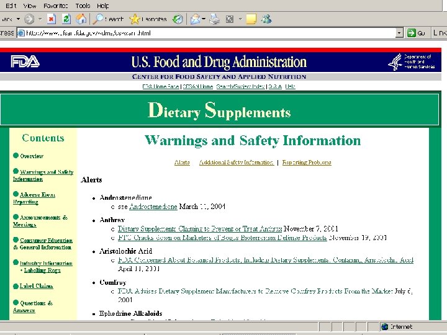
Task: Jump to Reporting Problems anchor link
Action: [307, 162]
